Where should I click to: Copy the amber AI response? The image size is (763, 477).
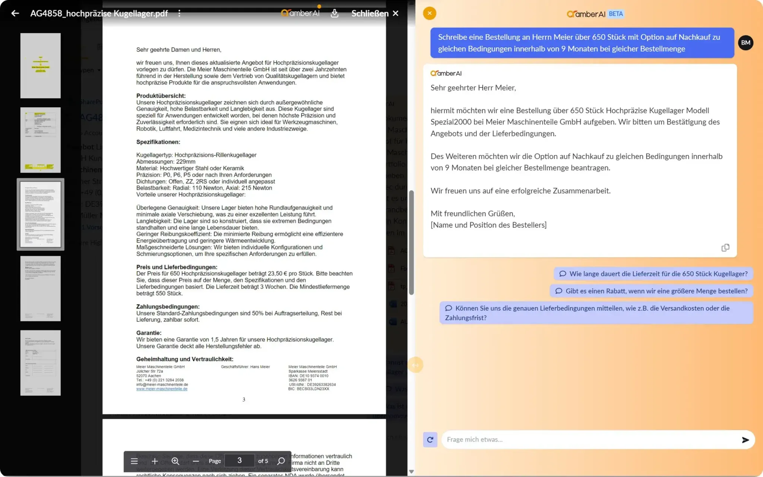point(725,247)
